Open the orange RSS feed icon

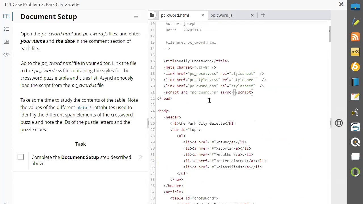click(355, 37)
